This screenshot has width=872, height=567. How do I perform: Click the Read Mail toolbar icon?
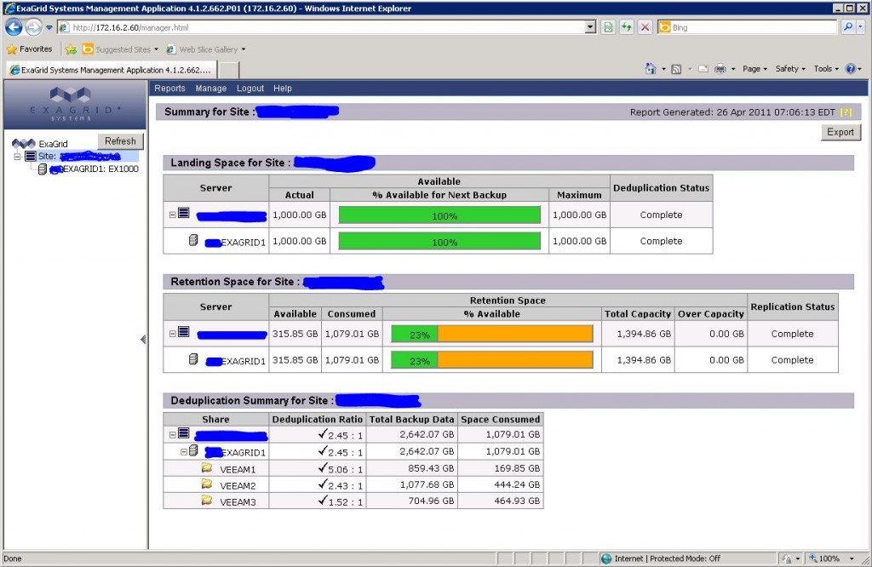(x=703, y=69)
